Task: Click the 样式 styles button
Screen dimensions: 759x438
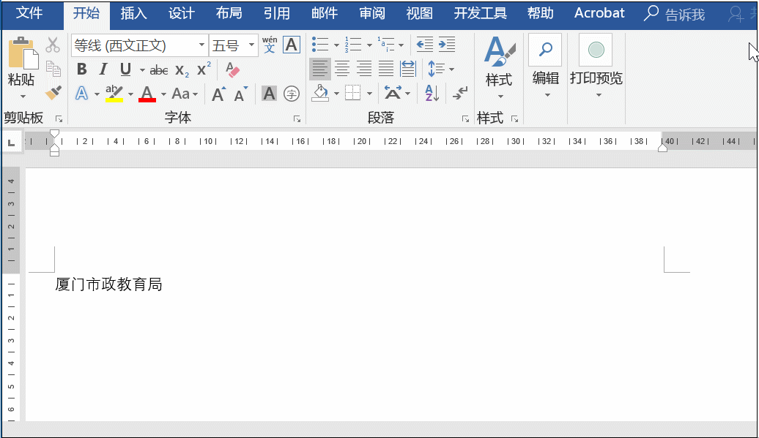Action: coord(499,66)
